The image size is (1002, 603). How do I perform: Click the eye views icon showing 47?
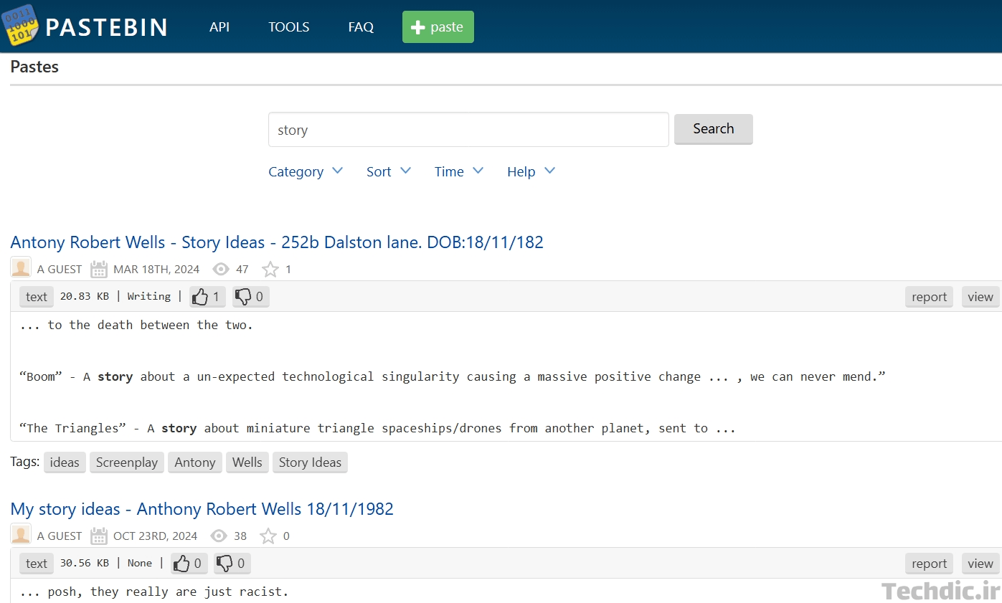(x=222, y=270)
